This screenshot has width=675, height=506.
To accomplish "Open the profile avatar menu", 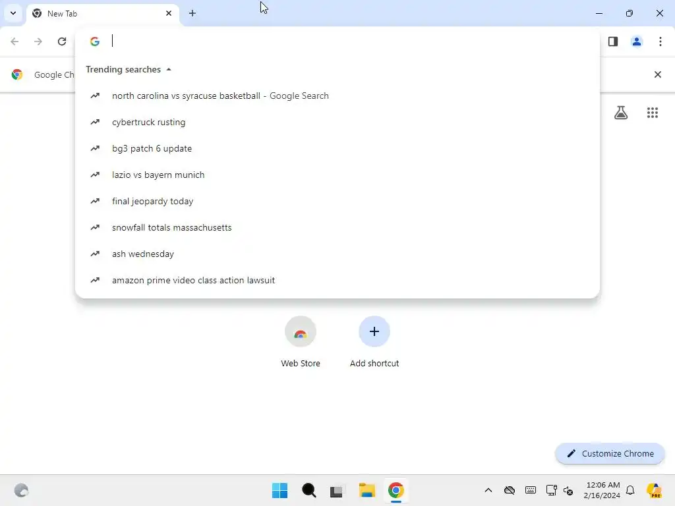I will click(637, 42).
